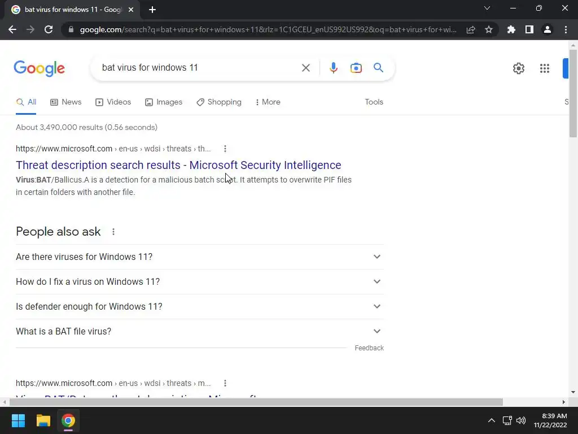Open the Google apps grid
The image size is (578, 434).
pos(545,68)
